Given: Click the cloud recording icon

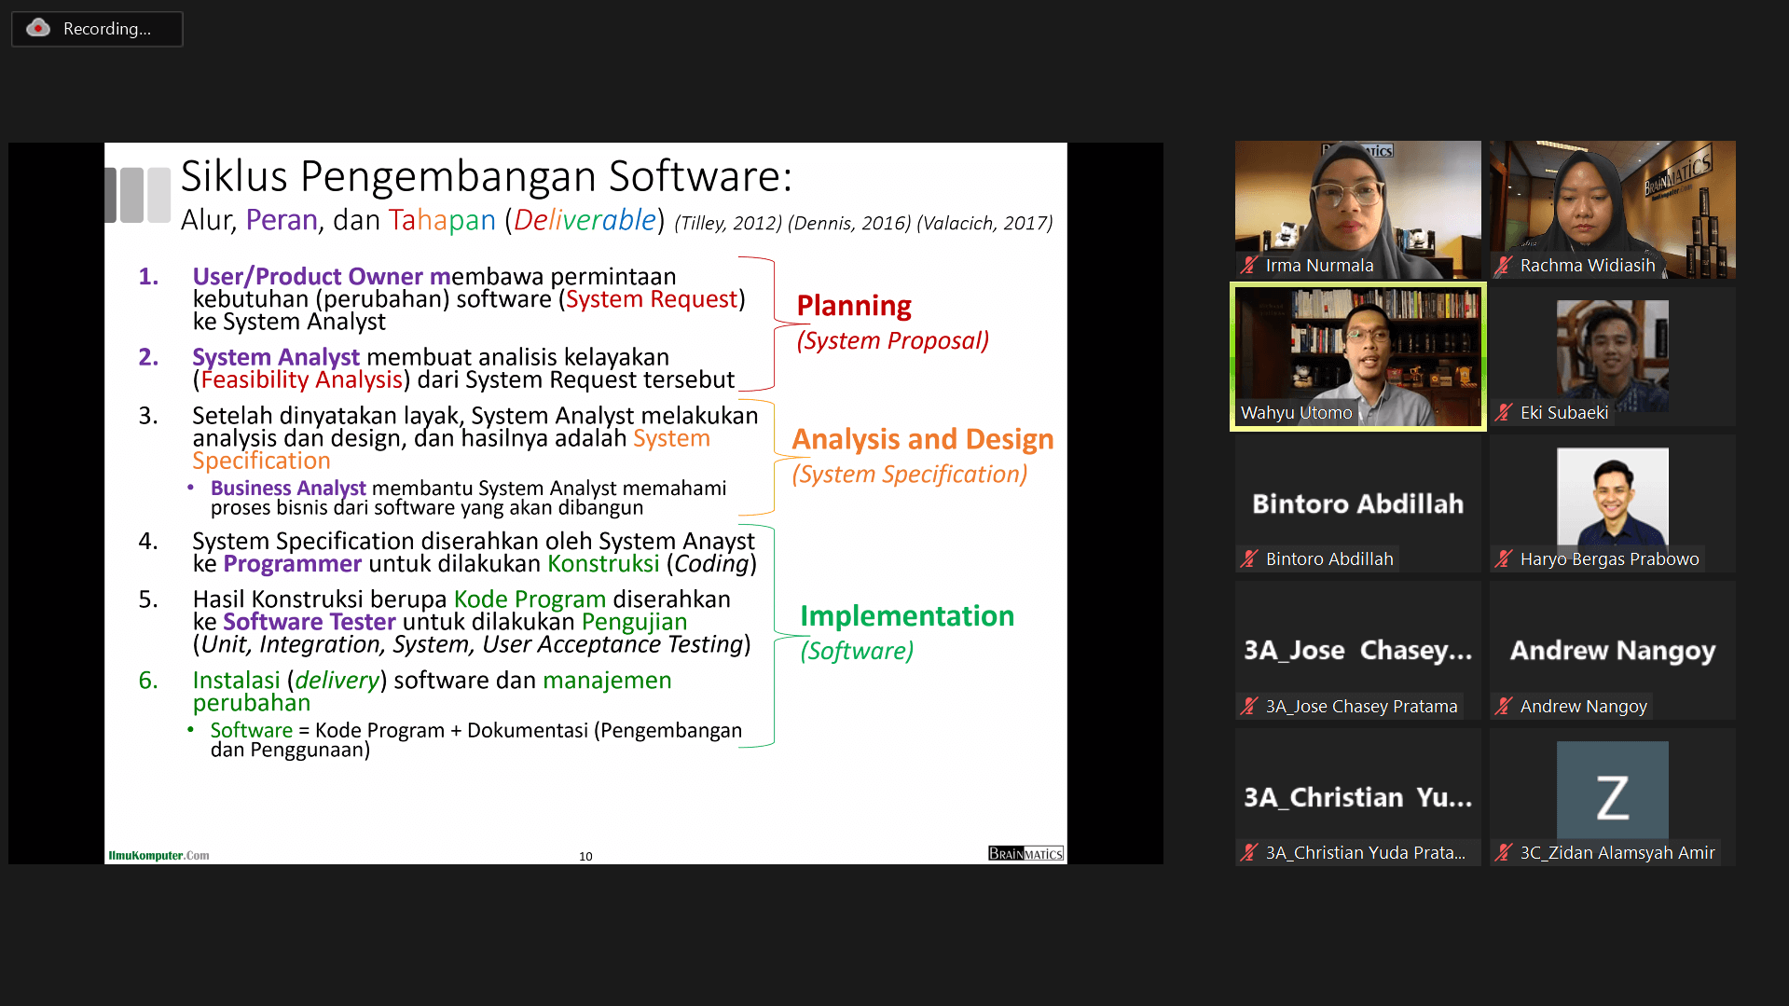Looking at the screenshot, I should click(38, 28).
